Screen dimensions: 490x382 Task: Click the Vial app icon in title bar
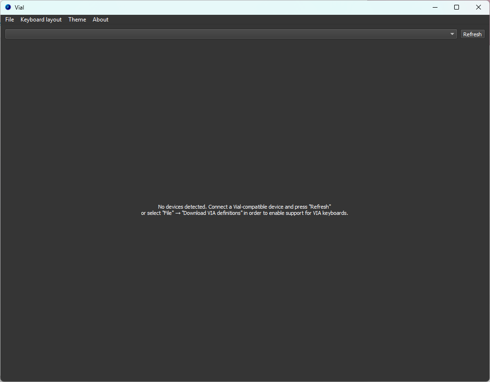[8, 7]
